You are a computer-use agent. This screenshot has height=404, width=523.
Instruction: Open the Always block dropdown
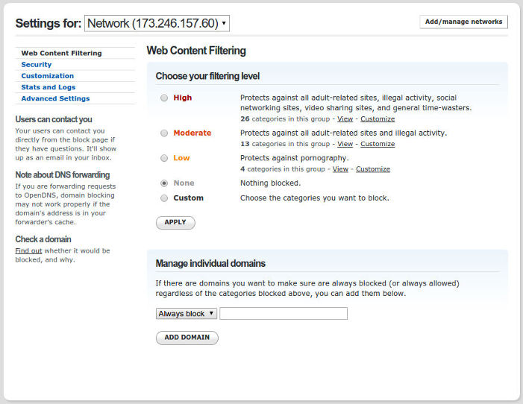pos(186,314)
